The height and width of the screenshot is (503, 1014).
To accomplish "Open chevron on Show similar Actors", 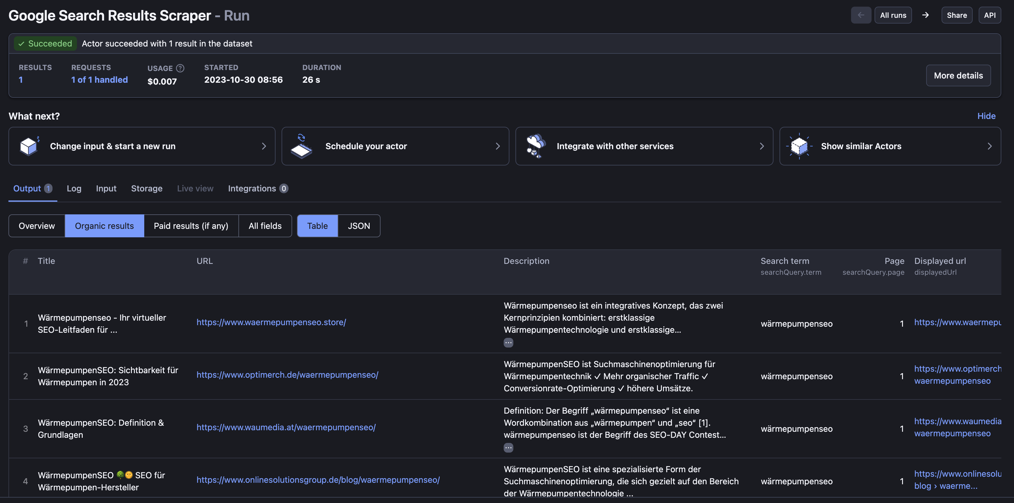I will pyautogui.click(x=990, y=146).
